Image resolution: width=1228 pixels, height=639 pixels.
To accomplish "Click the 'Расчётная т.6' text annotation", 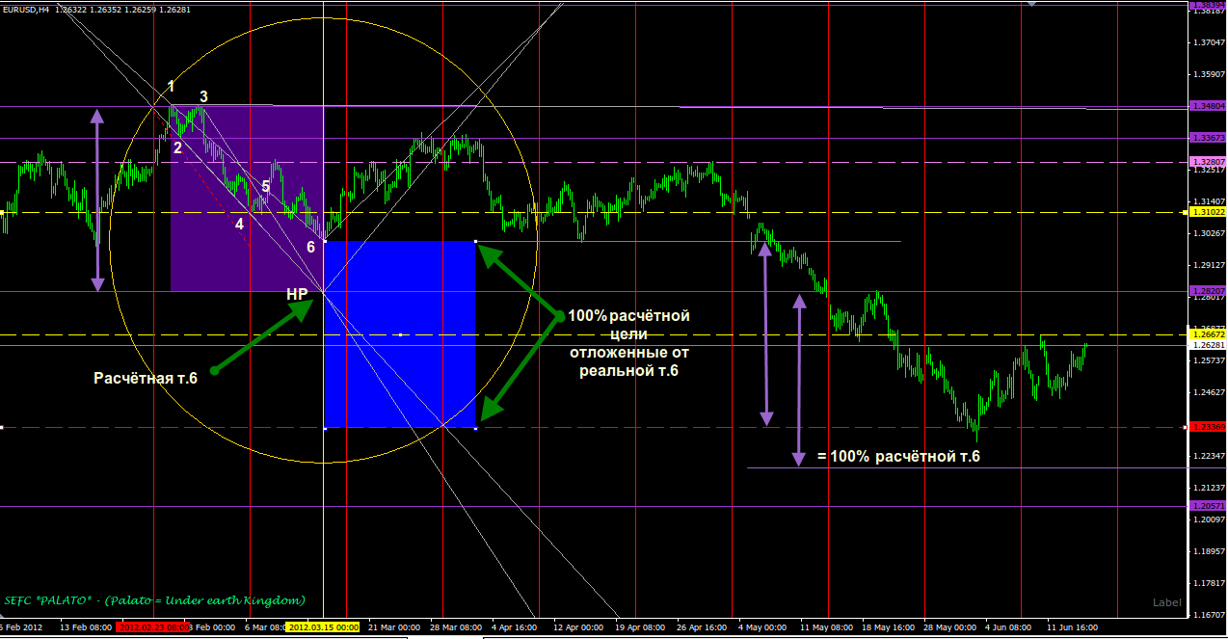I will point(145,379).
